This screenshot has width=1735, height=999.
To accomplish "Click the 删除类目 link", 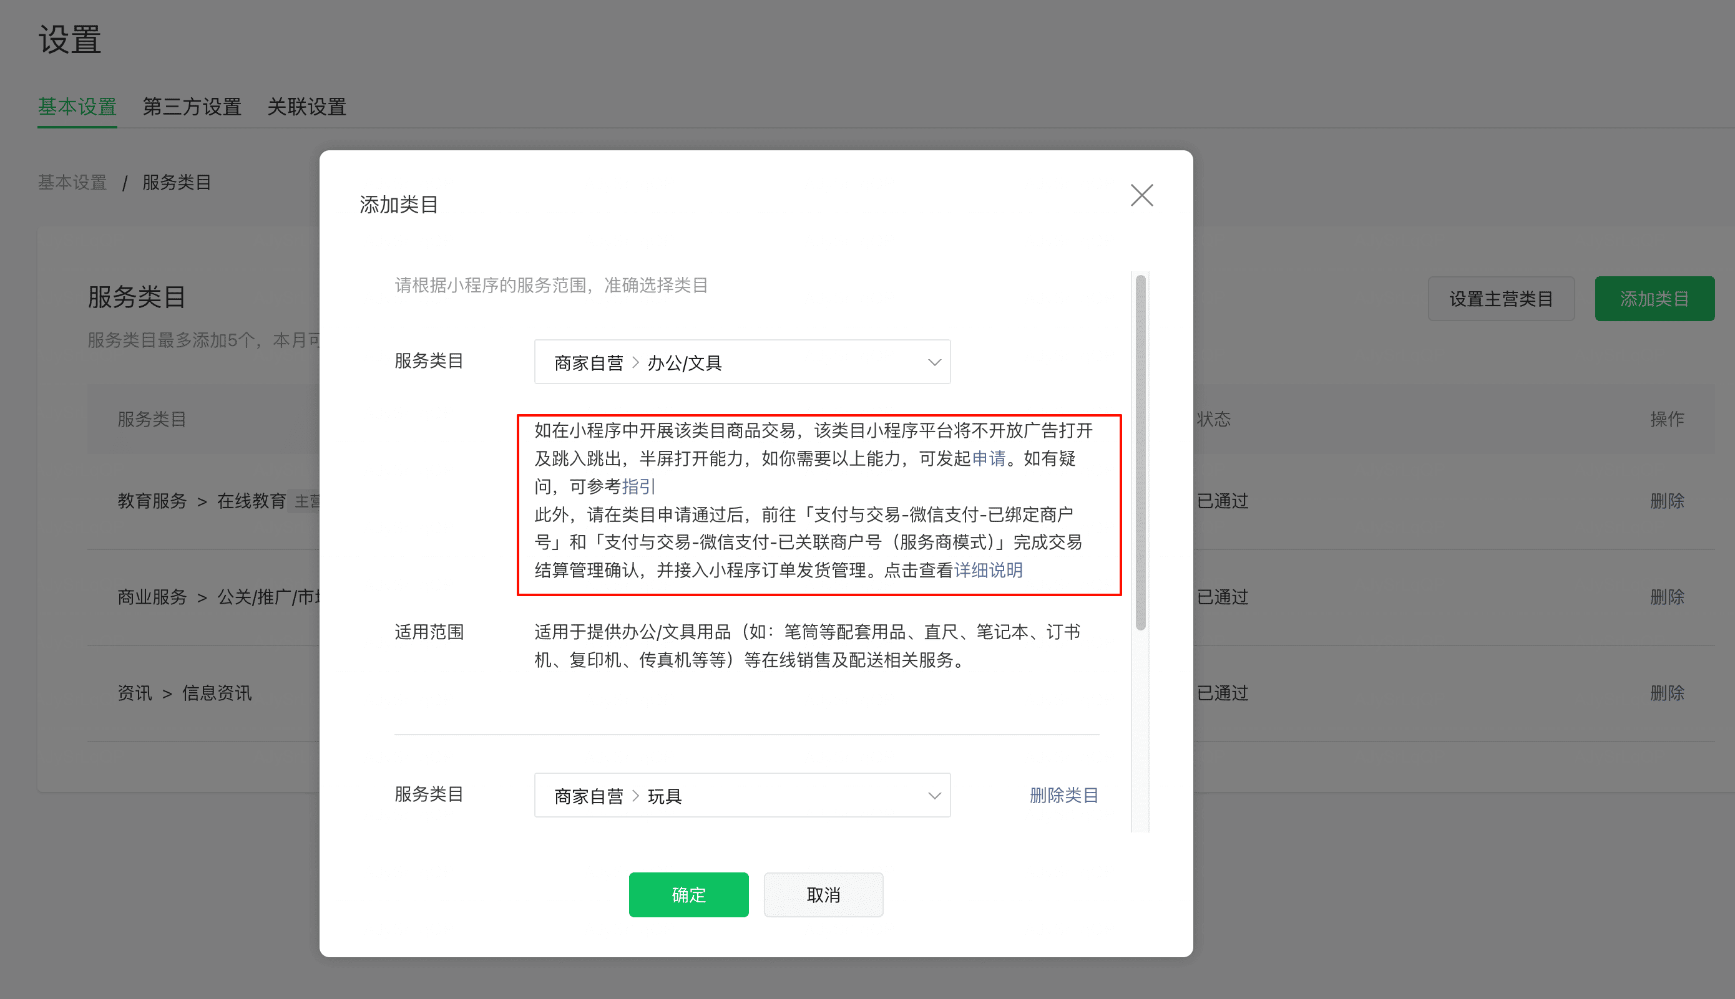I will point(1063,795).
